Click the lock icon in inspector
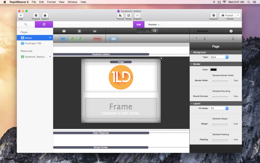This screenshot has width=260, height=163. coord(205,39)
